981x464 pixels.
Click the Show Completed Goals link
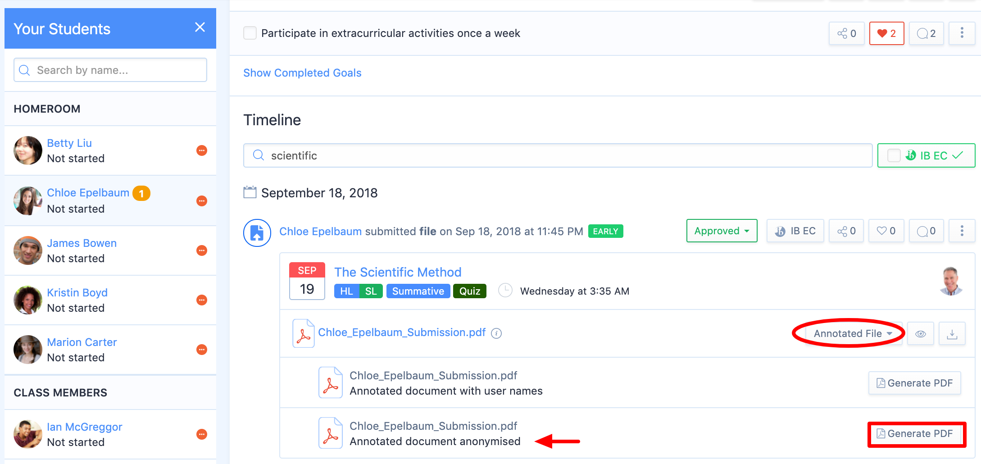click(302, 73)
